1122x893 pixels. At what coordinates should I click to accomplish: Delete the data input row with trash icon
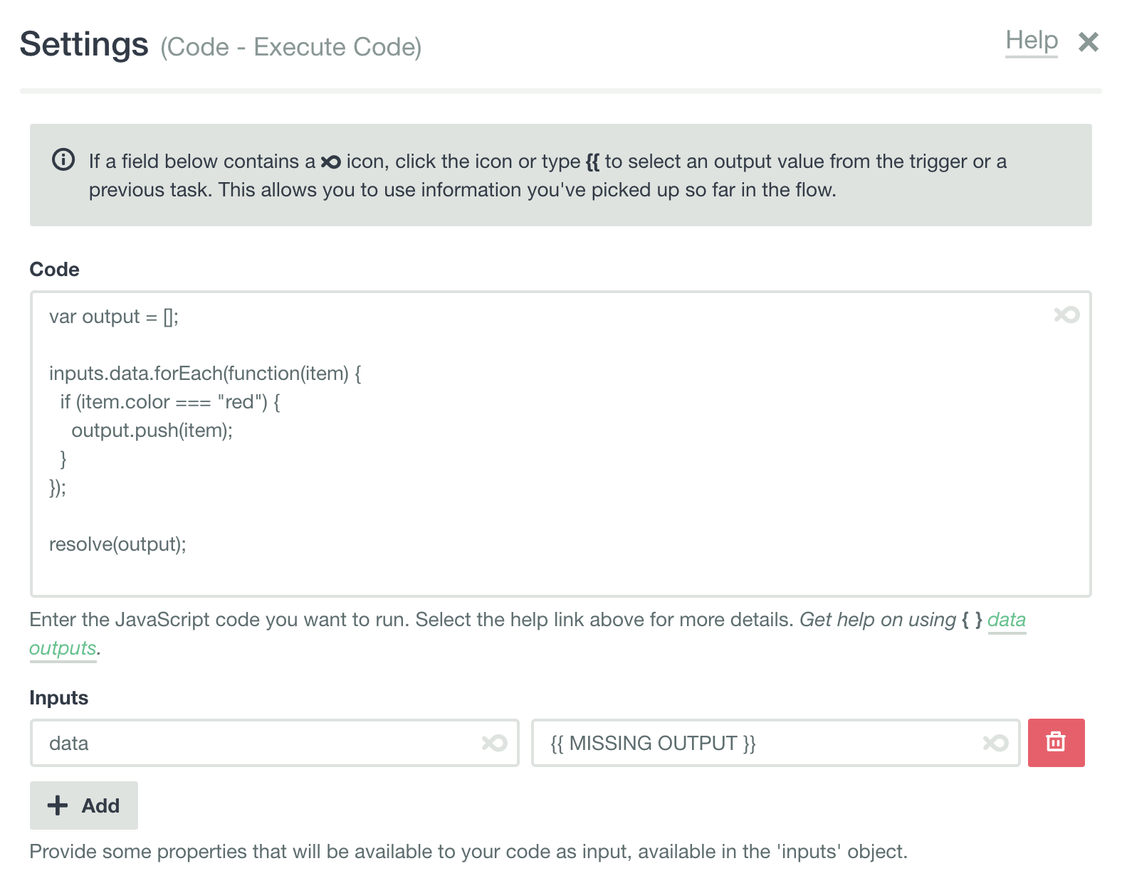(x=1056, y=742)
